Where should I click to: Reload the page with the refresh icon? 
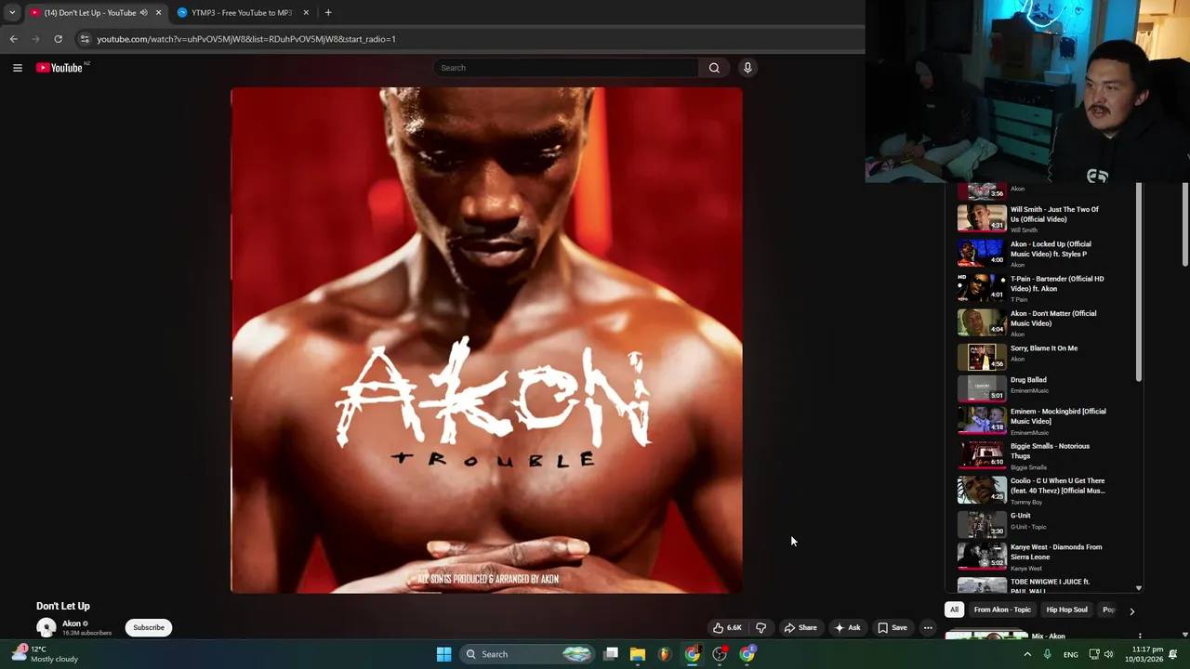click(58, 39)
